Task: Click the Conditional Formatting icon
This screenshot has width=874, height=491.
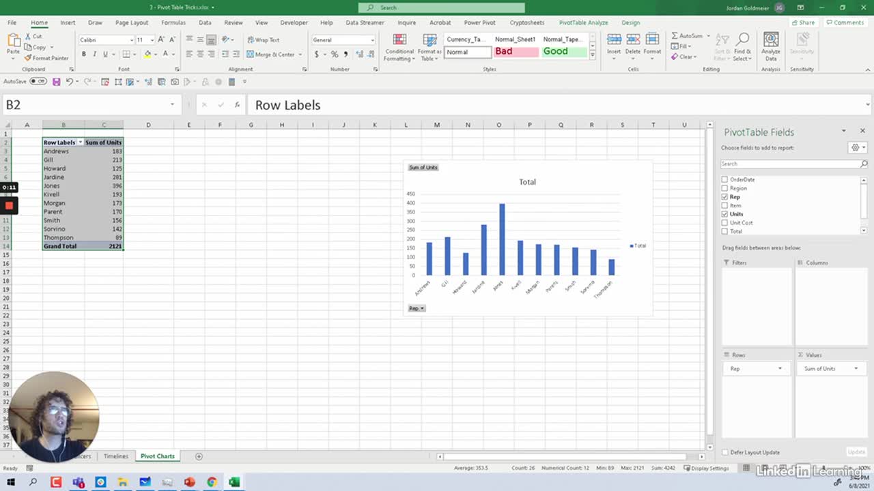Action: pyautogui.click(x=399, y=40)
